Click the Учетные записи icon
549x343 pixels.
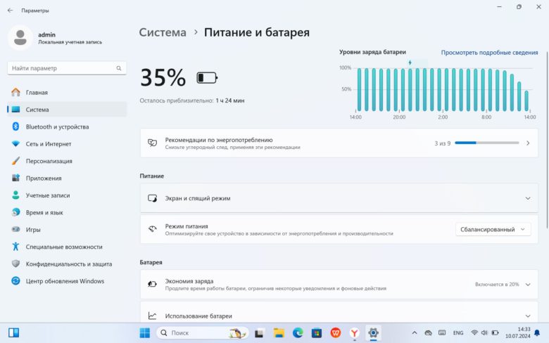[15, 195]
